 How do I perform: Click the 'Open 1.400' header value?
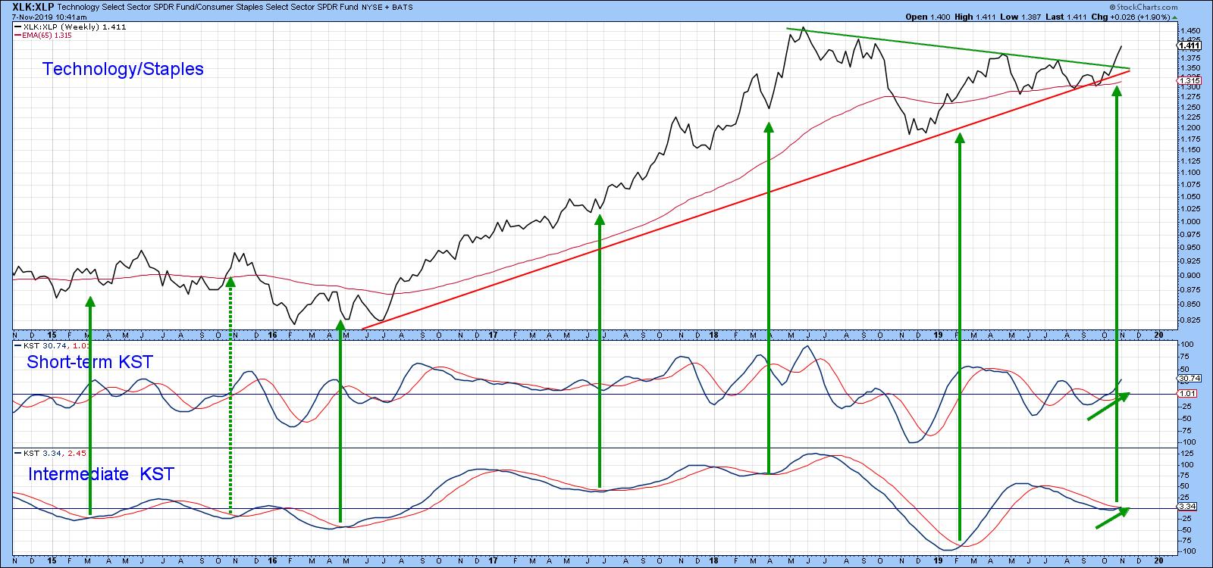[929, 16]
